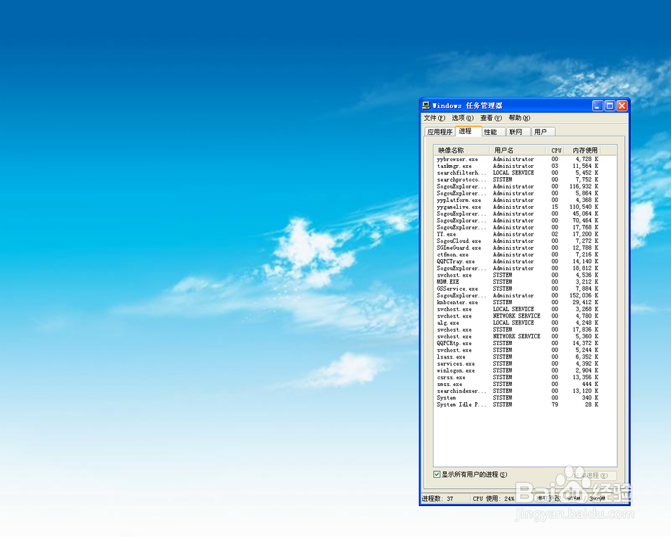Select the yybrowser.exe process row
Image resolution: width=671 pixels, height=537 pixels.
coord(517,159)
